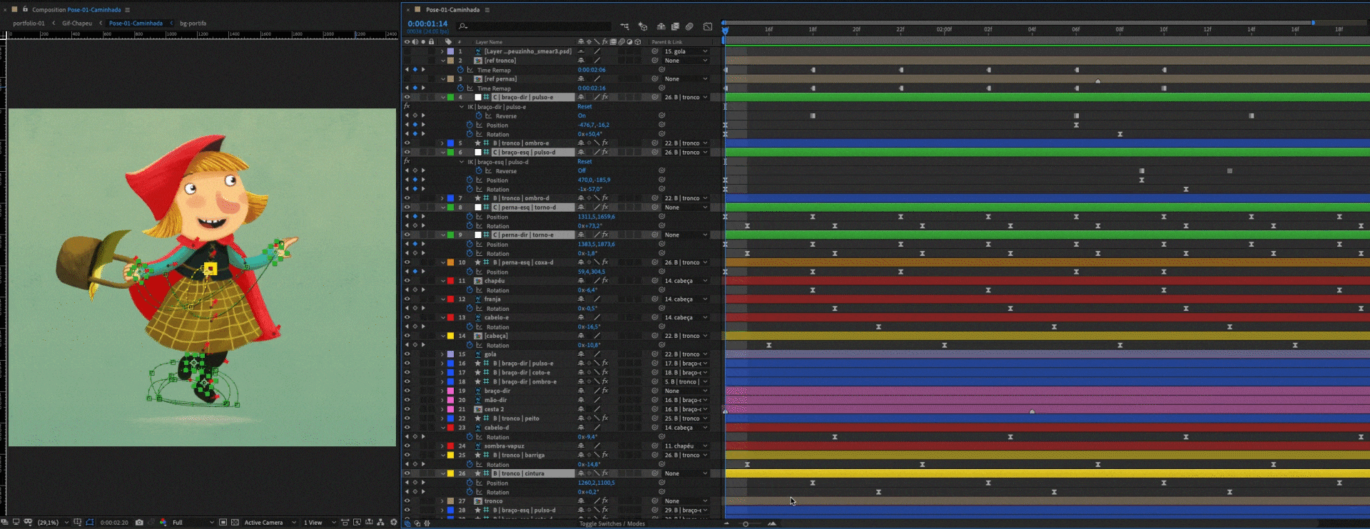Open the Full resolution dropdown
The width and height of the screenshot is (1370, 529).
click(193, 523)
